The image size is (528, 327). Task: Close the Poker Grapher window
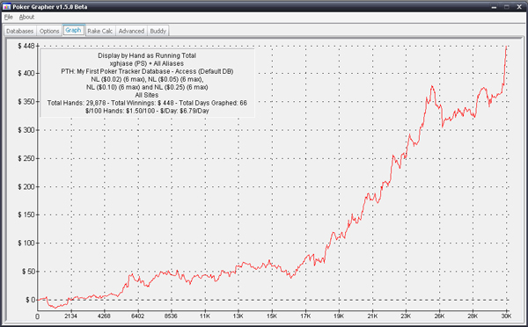tap(519, 7)
